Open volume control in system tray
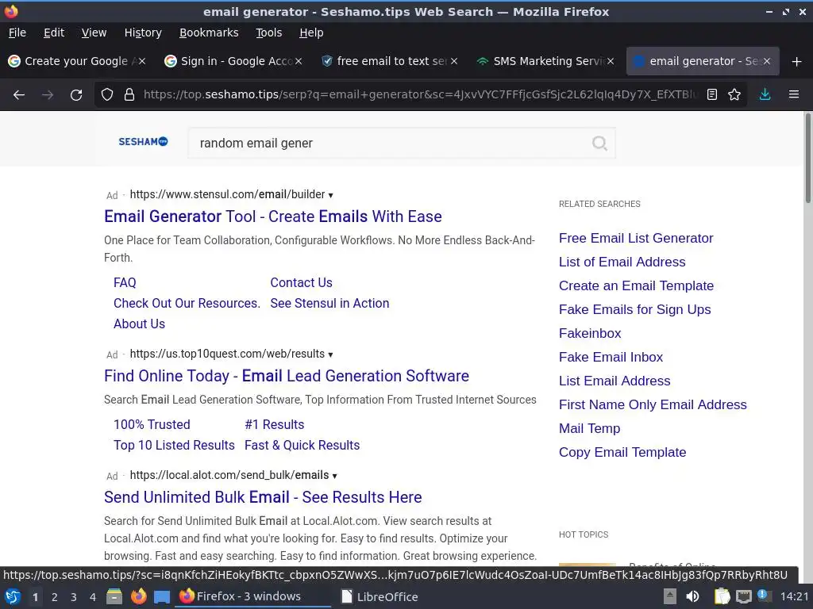Image resolution: width=813 pixels, height=609 pixels. [692, 596]
